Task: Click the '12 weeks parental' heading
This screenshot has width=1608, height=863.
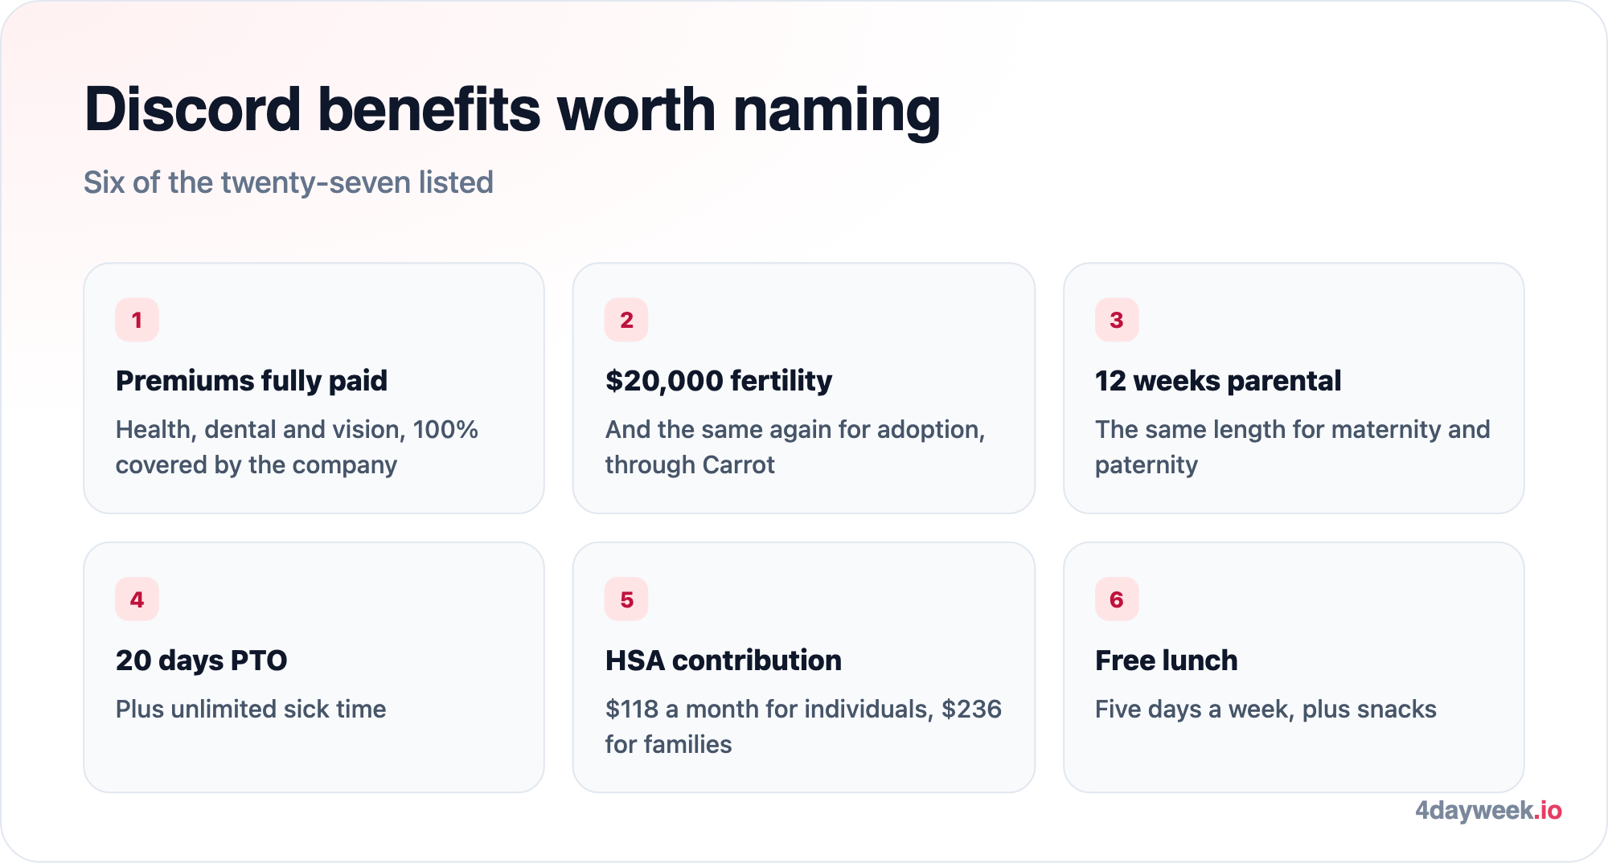Action: pos(1218,381)
